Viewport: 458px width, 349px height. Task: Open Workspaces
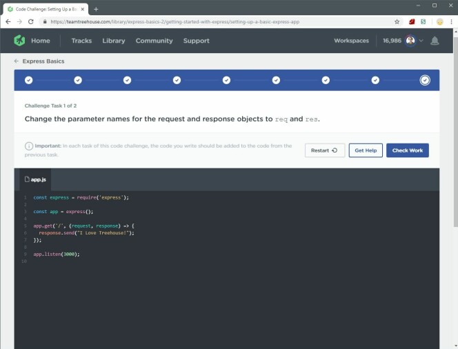351,41
